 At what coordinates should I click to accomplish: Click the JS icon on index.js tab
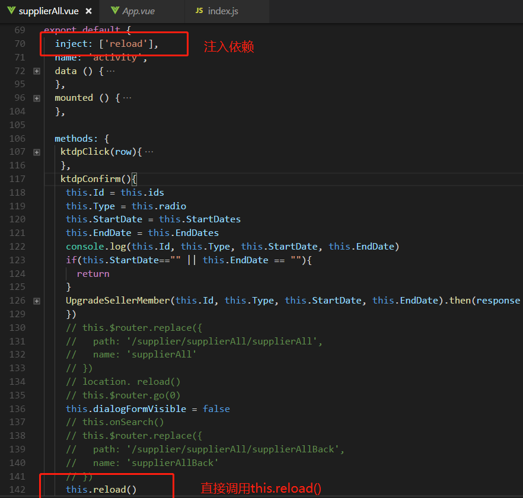click(x=199, y=11)
